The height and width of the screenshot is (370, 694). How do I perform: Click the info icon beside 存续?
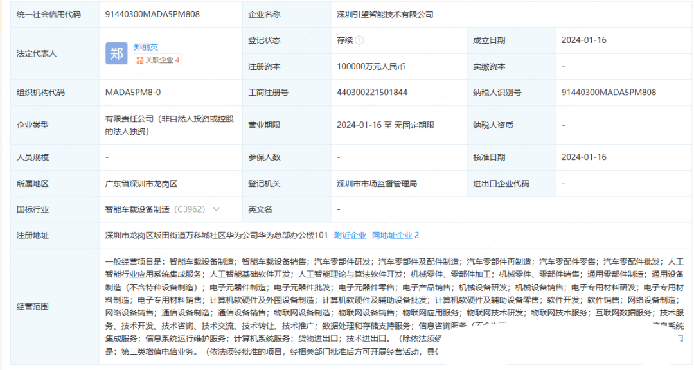tap(360, 40)
